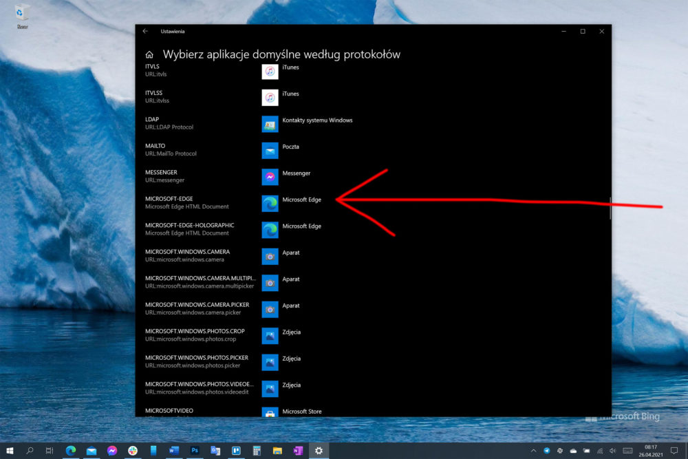Click the Kontakty systemu Windows icon for LDAP
The height and width of the screenshot is (459, 688).
pos(270,124)
